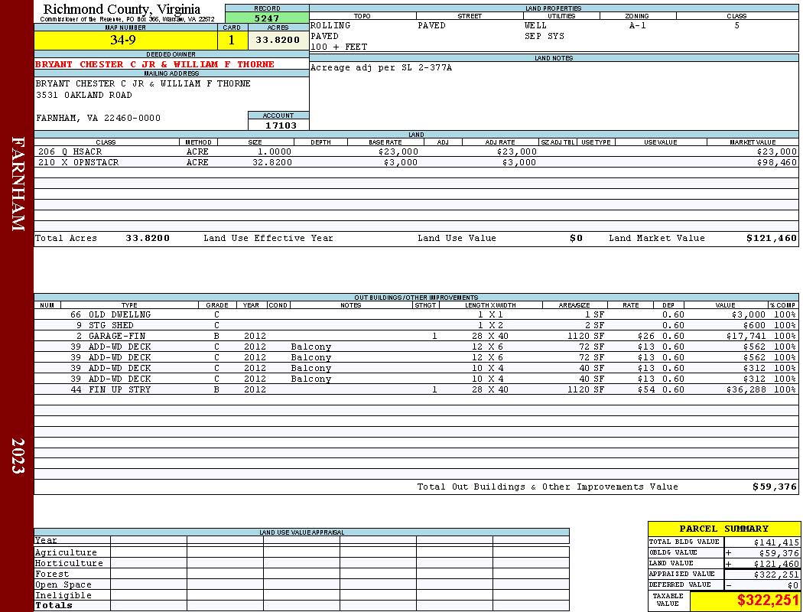Click the Ineligible row label

(x=63, y=596)
